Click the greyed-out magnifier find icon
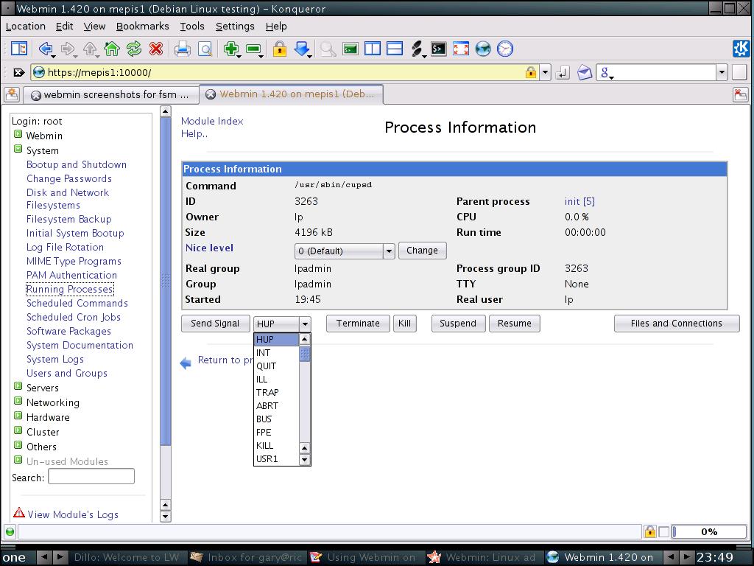754x566 pixels. [328, 49]
